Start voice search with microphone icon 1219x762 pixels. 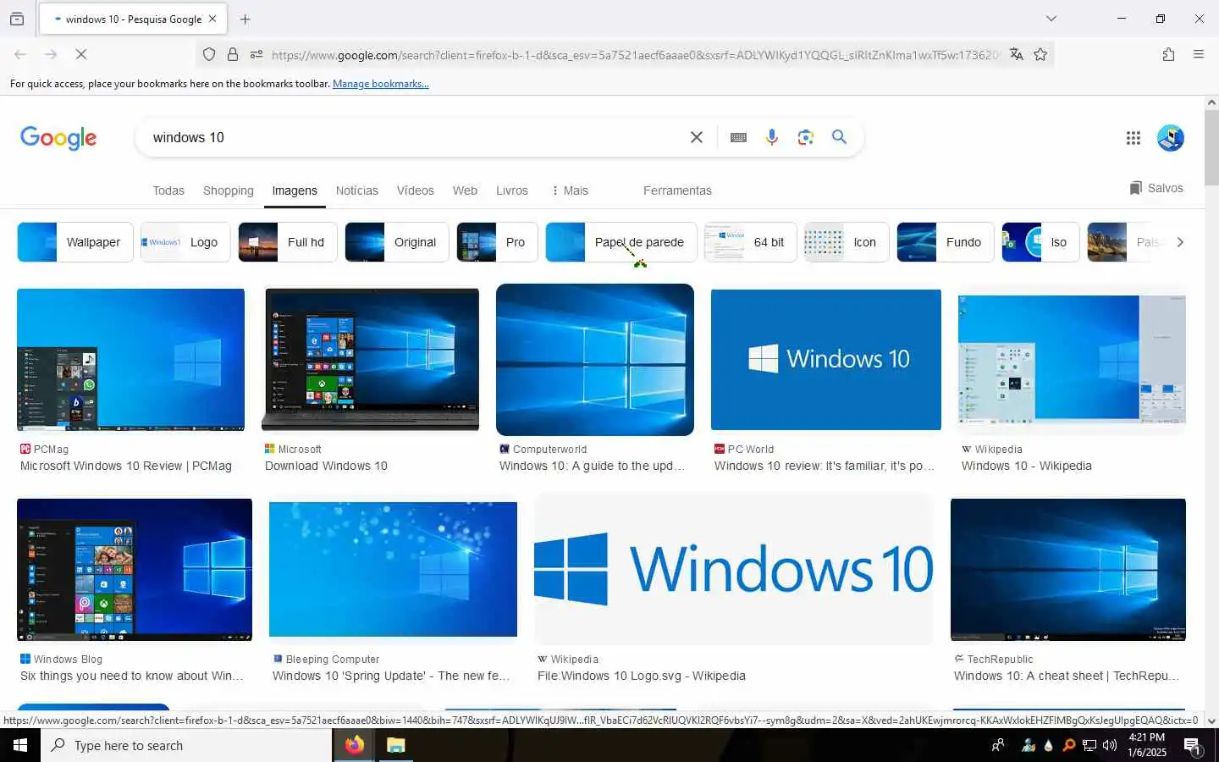click(772, 137)
